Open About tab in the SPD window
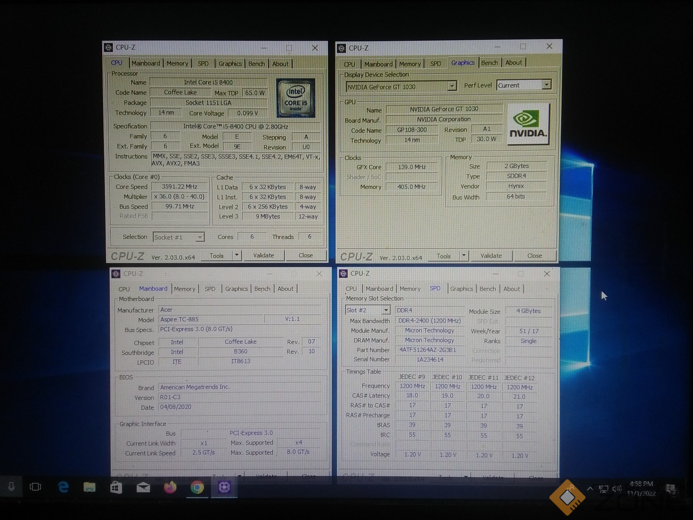The image size is (693, 520). [x=512, y=289]
